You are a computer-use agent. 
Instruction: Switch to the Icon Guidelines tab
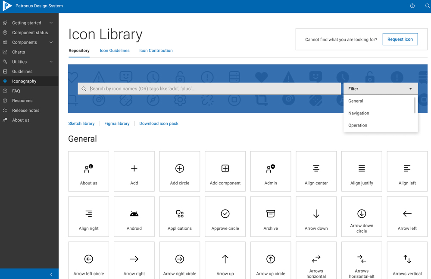[x=115, y=51]
